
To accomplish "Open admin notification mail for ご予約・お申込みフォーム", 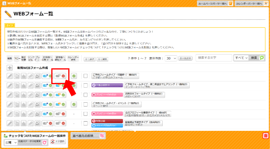I will 61,76.
